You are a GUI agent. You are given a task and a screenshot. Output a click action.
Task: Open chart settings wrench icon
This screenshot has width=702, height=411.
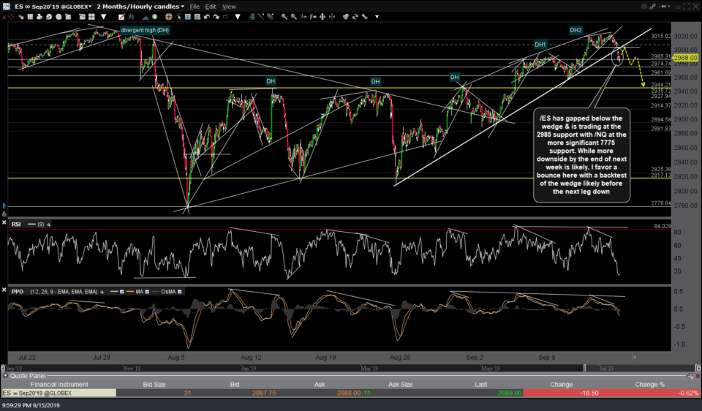364,17
